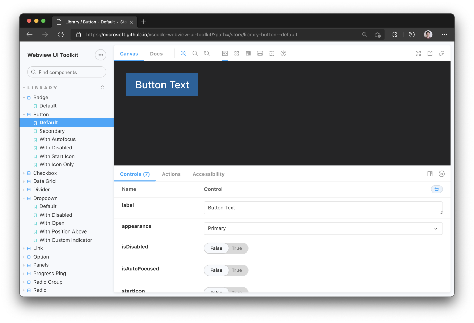
Task: Copy the story link
Action: (x=441, y=53)
